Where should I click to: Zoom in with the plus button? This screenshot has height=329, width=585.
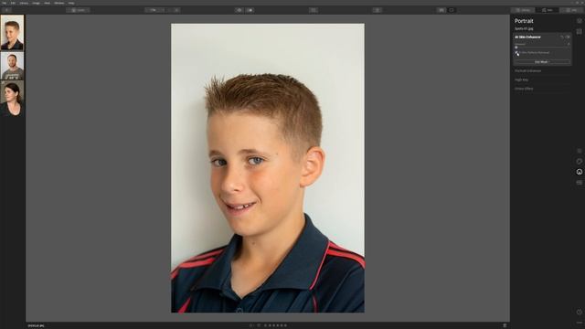pyautogui.click(x=176, y=10)
